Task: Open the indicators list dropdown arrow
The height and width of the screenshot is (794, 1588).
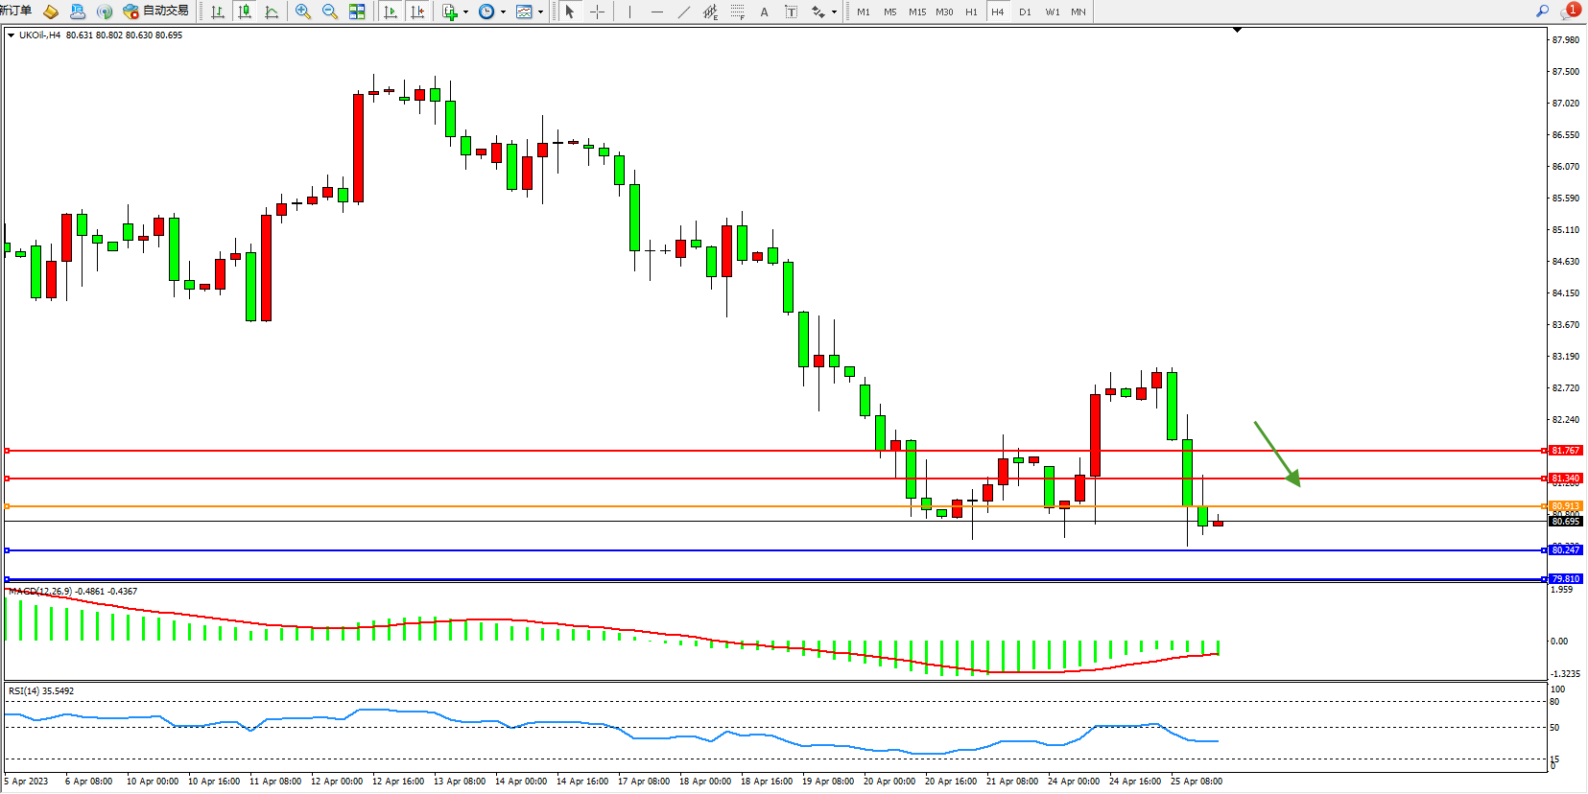Action: point(465,12)
